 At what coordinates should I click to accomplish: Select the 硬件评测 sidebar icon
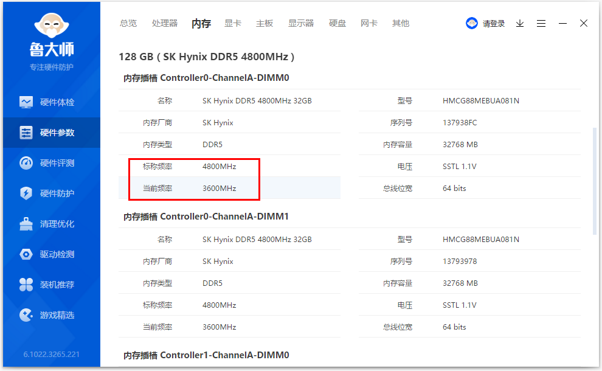51,162
